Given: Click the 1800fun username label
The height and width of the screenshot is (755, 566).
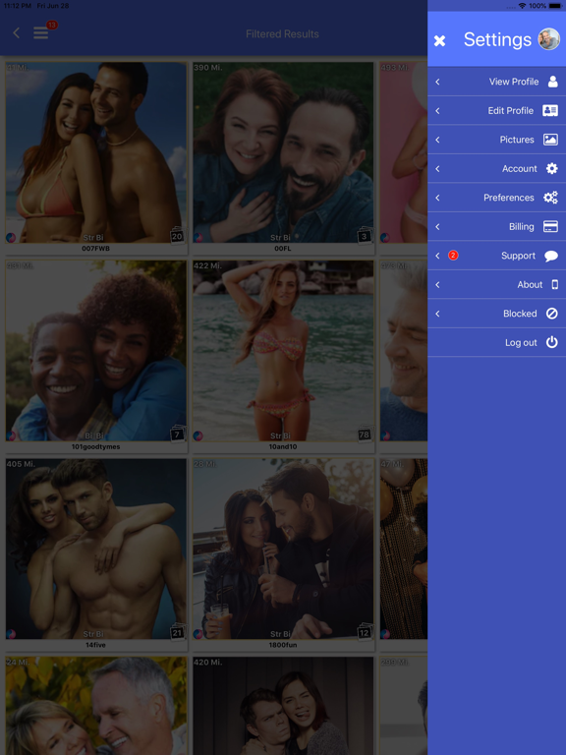Looking at the screenshot, I should pyautogui.click(x=283, y=645).
